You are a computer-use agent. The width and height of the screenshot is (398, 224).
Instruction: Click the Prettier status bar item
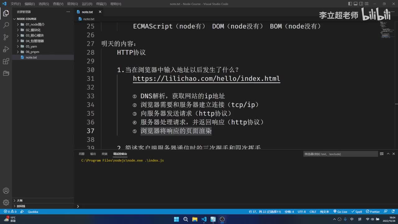tap(373, 212)
